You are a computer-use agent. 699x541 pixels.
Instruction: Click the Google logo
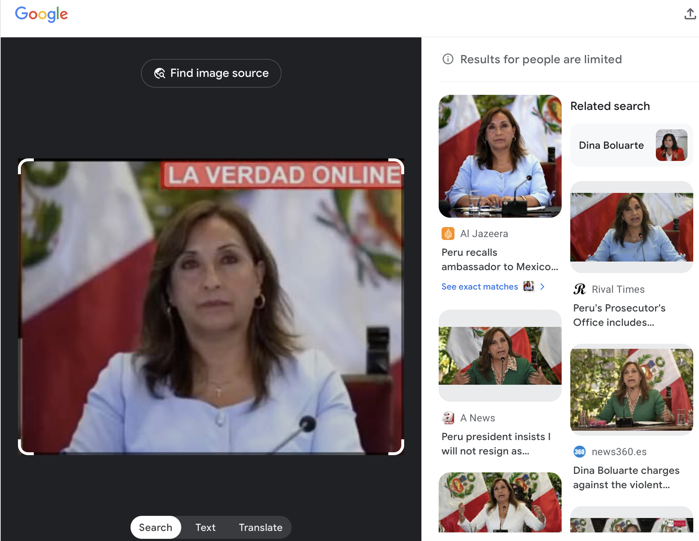coord(41,14)
